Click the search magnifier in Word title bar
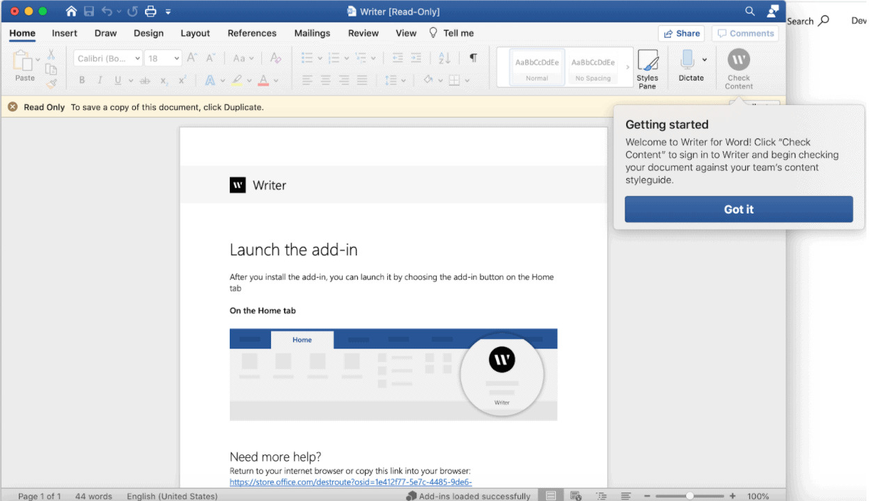 pos(750,11)
